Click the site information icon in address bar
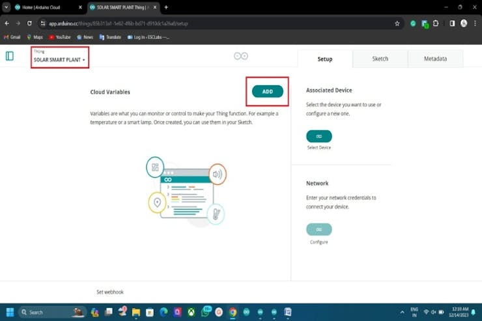This screenshot has height=321, width=482. 43,23
